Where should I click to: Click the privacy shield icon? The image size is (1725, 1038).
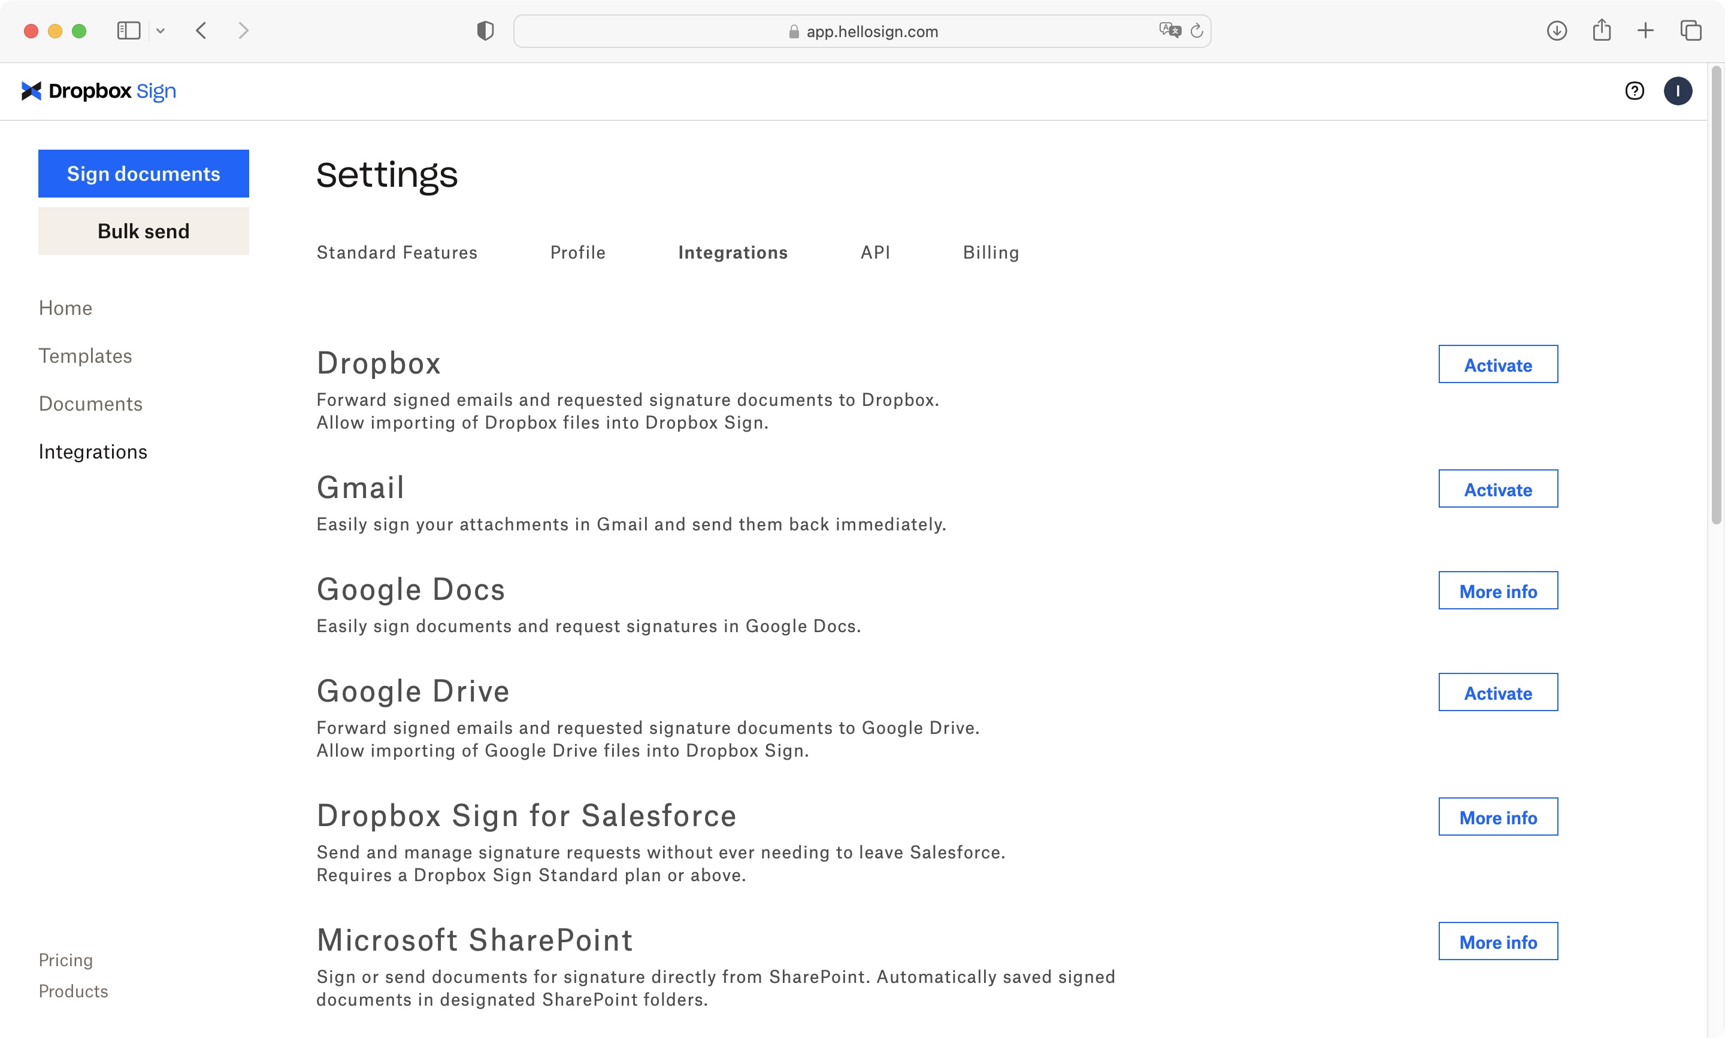[x=485, y=31]
